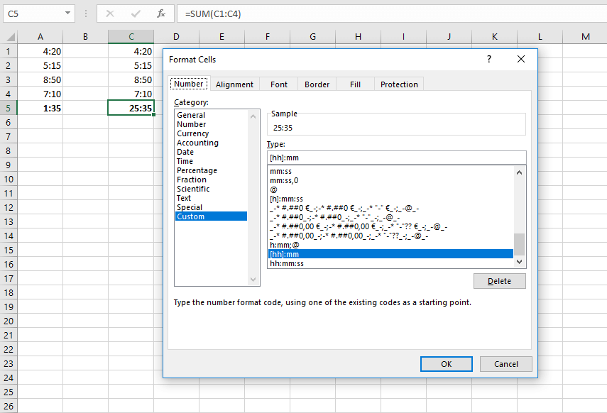This screenshot has width=607, height=413.
Task: Choose the highlighted [hh]:mm format code
Action: click(390, 254)
